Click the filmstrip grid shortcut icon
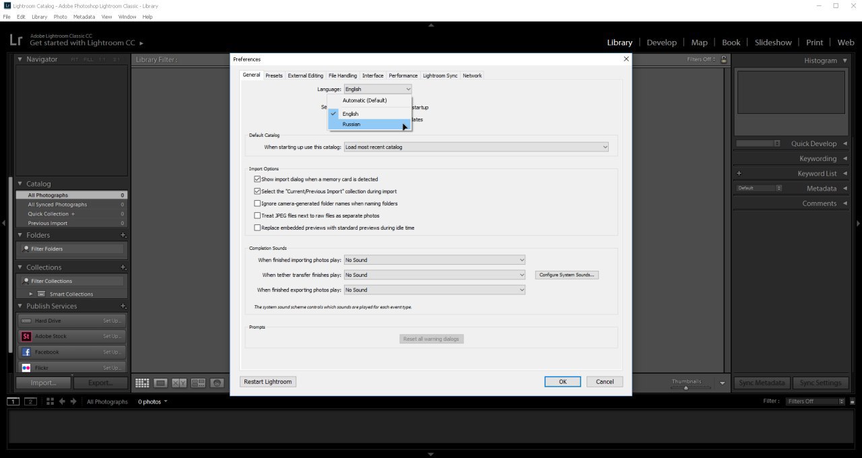This screenshot has height=458, width=862. 50,401
